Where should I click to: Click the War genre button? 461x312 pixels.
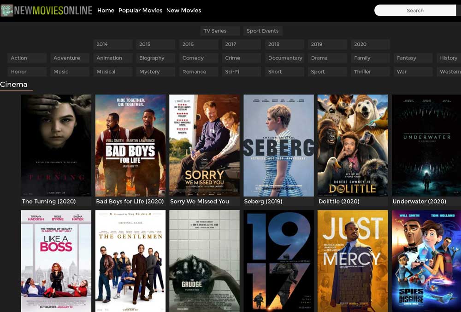coord(413,72)
